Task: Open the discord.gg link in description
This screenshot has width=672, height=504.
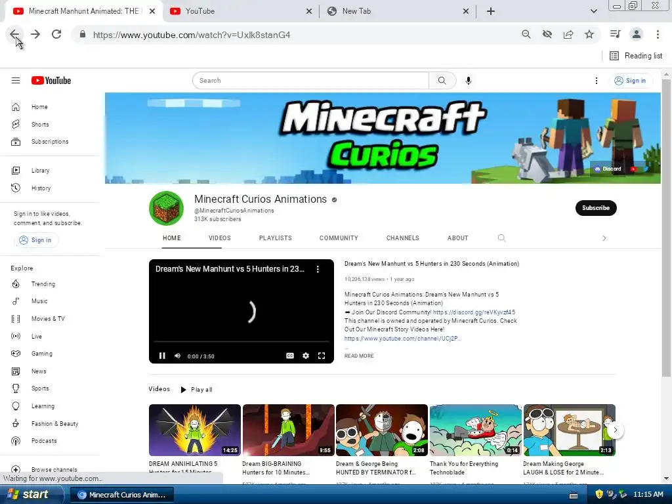Action: click(474, 312)
